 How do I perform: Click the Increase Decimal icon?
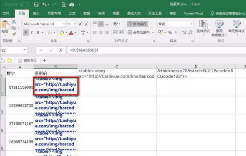coord(184,33)
